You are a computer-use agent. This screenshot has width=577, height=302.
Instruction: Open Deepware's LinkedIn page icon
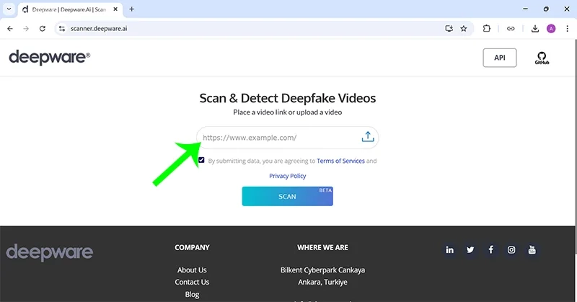click(450, 249)
